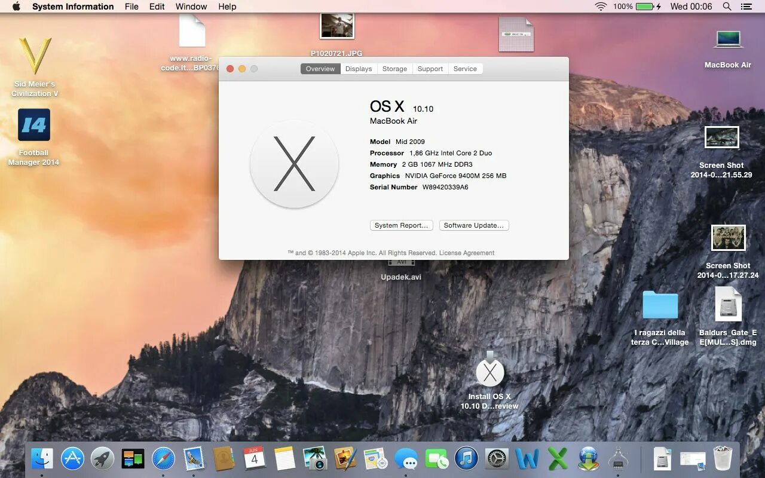The height and width of the screenshot is (478, 765).
Task: Open globe download app in dock
Action: pyautogui.click(x=589, y=459)
